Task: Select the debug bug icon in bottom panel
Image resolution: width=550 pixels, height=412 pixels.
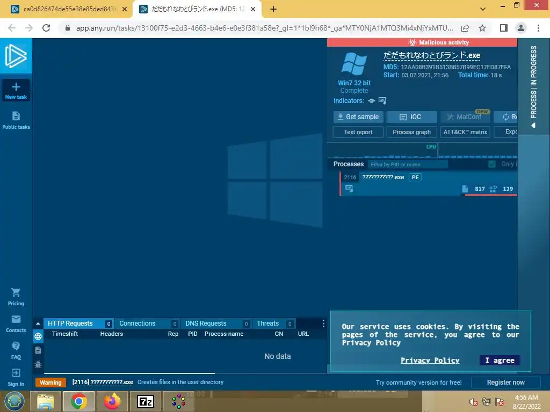Action: (38, 364)
